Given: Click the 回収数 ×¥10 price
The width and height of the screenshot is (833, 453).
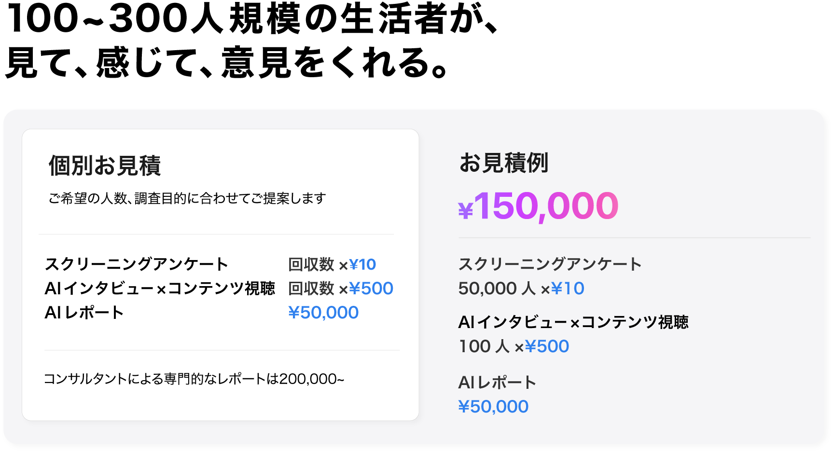Looking at the screenshot, I should (x=332, y=264).
